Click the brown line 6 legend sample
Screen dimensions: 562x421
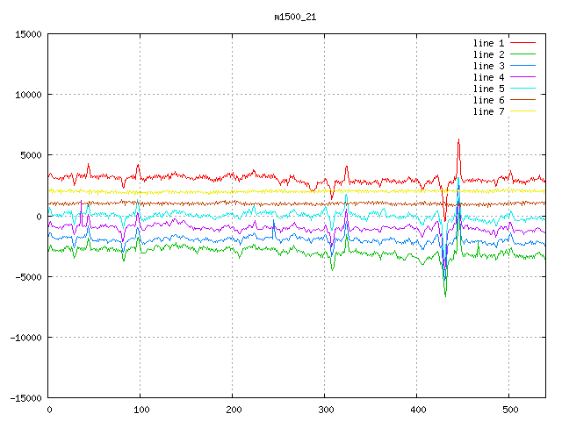tap(523, 99)
